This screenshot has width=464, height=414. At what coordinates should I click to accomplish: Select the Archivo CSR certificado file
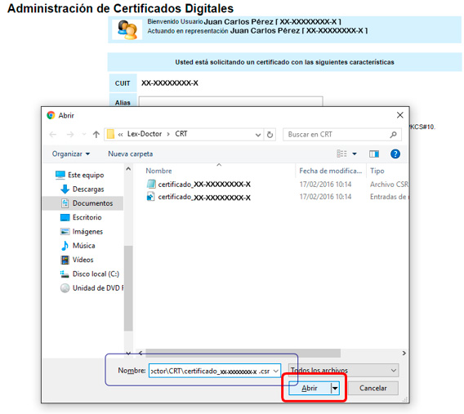pyautogui.click(x=199, y=185)
